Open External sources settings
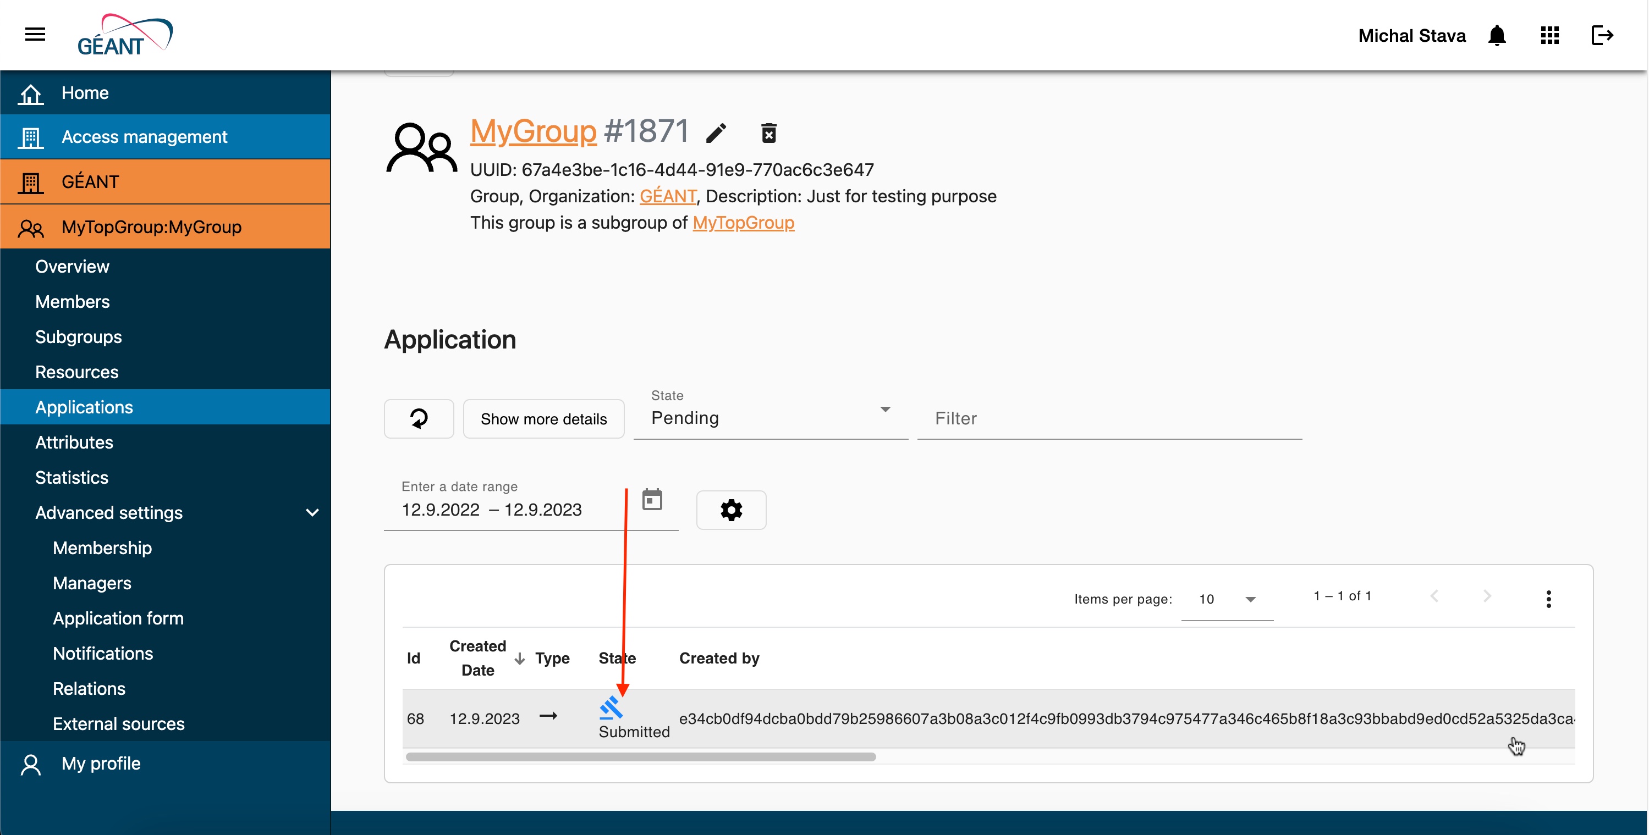The image size is (1649, 835). tap(165, 723)
